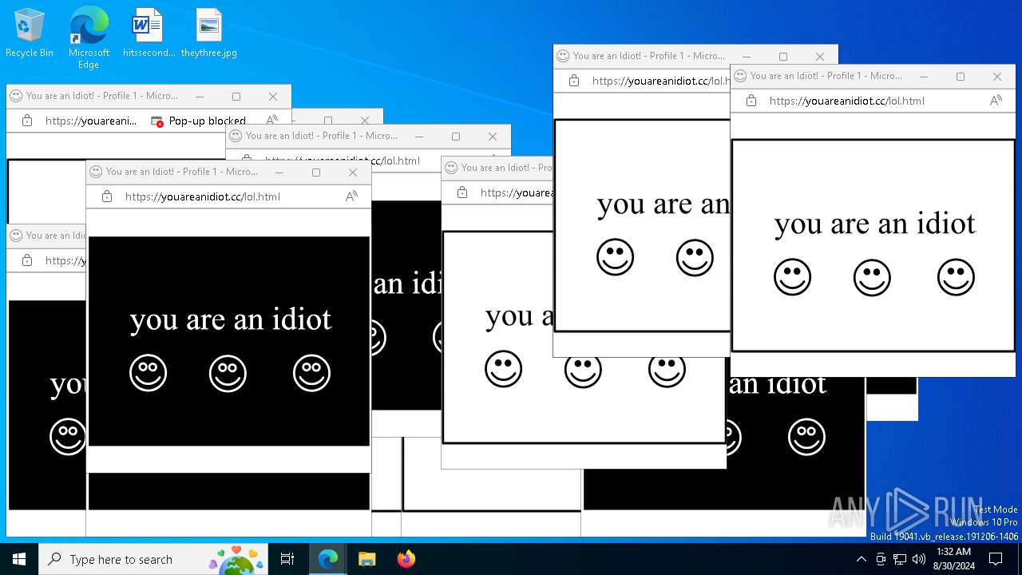
Task: Minimize the rightmost white window
Action: coord(924,77)
